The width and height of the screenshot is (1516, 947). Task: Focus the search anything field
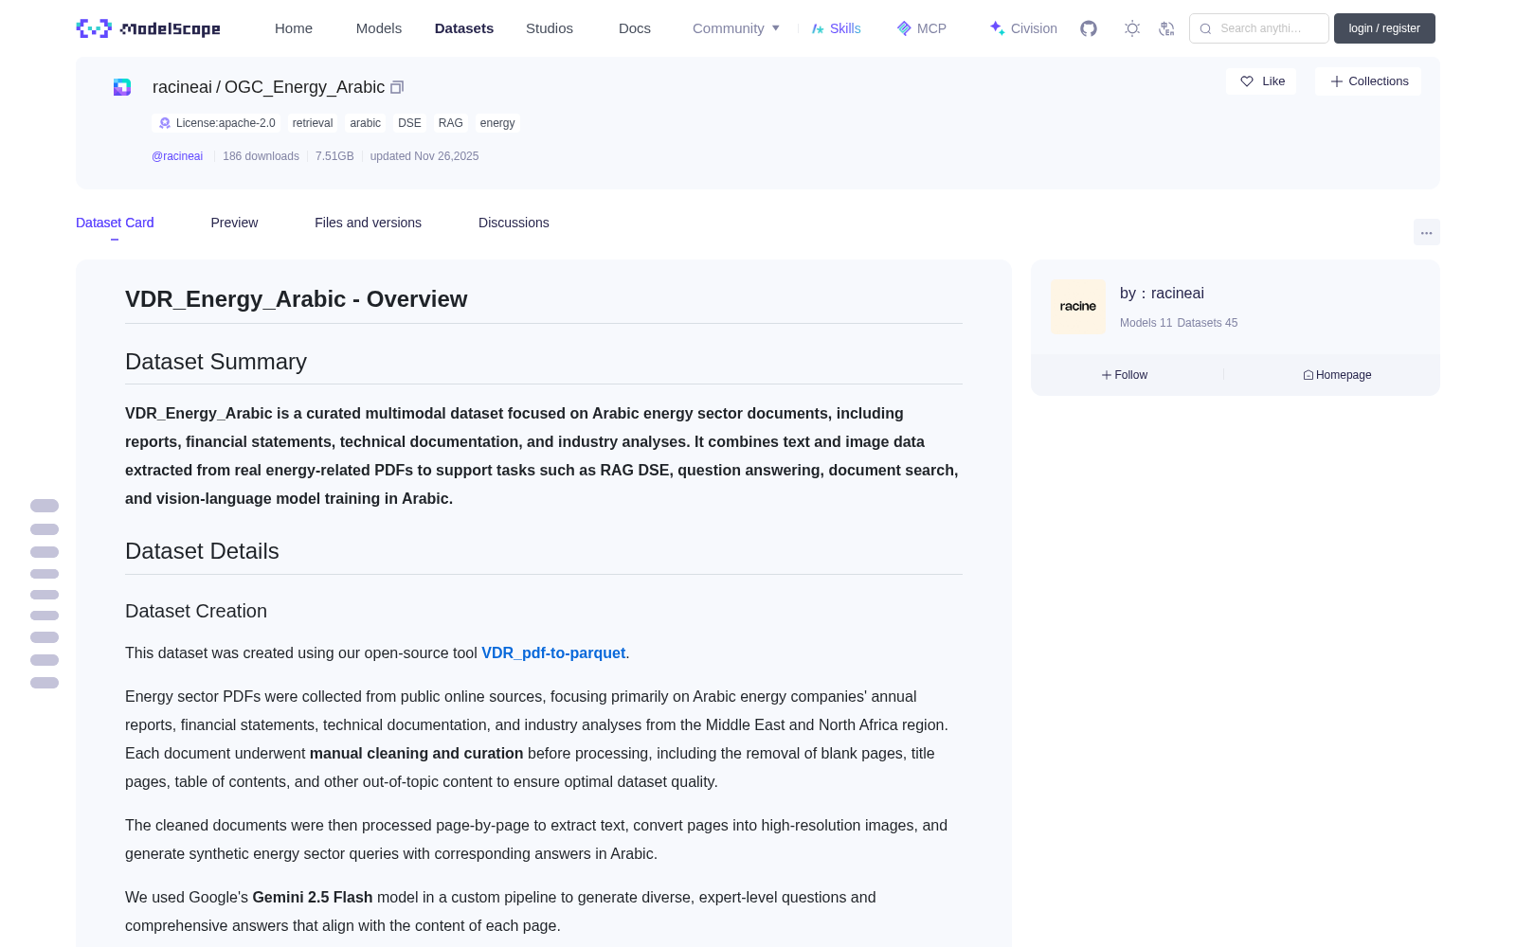point(1259,28)
